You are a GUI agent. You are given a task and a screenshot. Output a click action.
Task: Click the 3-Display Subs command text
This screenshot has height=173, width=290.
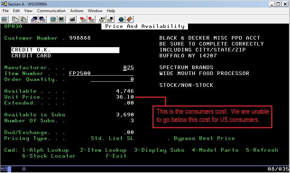click(159, 150)
